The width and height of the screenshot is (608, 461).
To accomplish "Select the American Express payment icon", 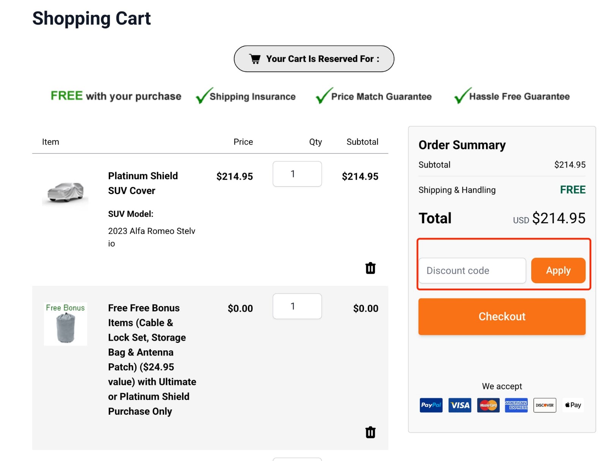I will (516, 405).
